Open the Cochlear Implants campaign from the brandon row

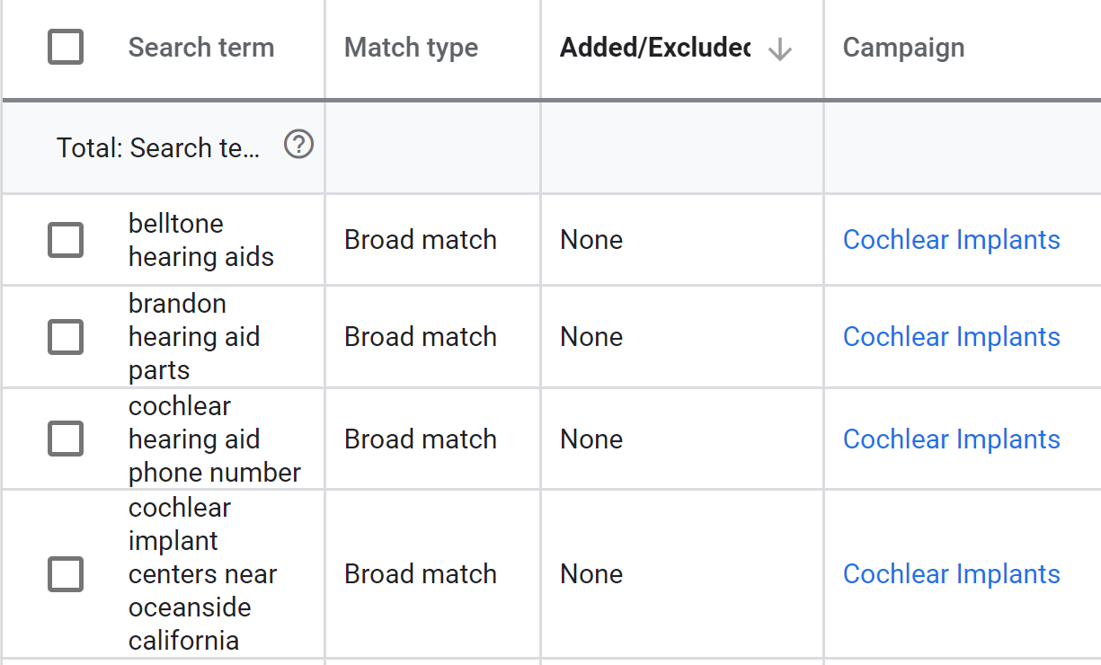(951, 337)
